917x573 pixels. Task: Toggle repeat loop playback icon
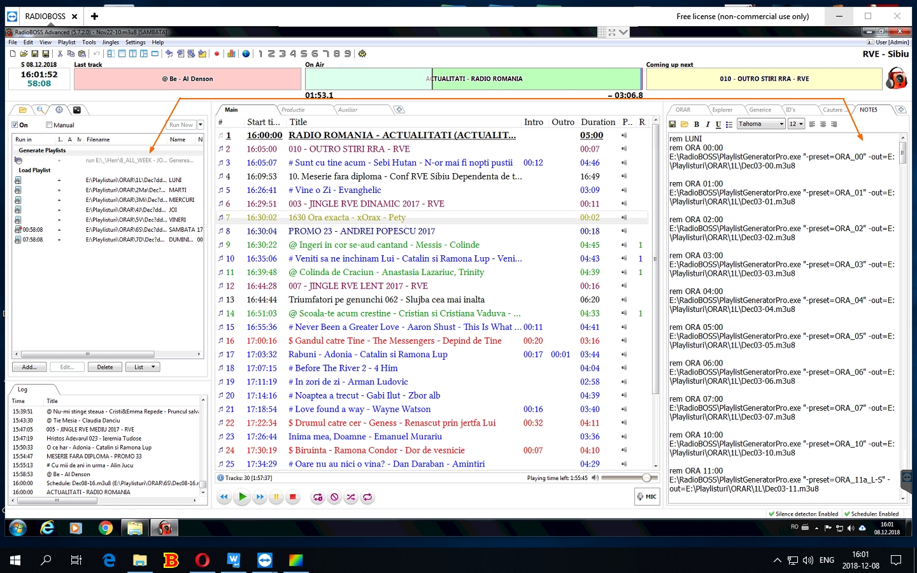pos(367,497)
